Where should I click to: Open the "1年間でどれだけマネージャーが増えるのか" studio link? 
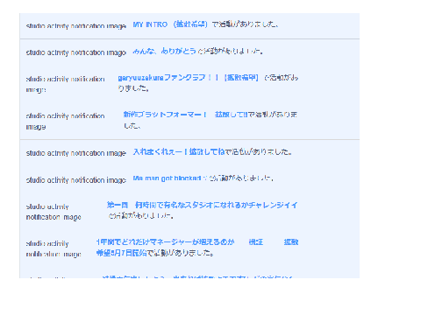197,248
